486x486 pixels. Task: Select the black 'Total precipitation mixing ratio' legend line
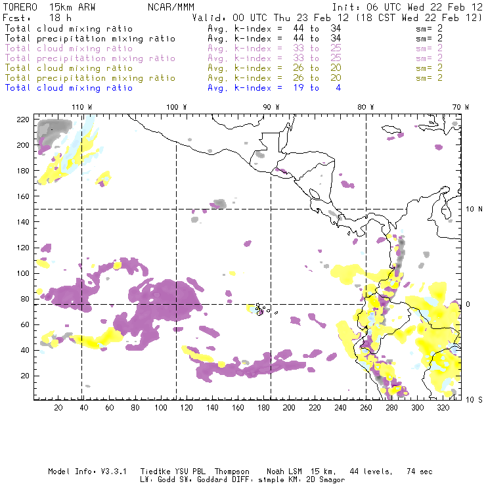90,39
